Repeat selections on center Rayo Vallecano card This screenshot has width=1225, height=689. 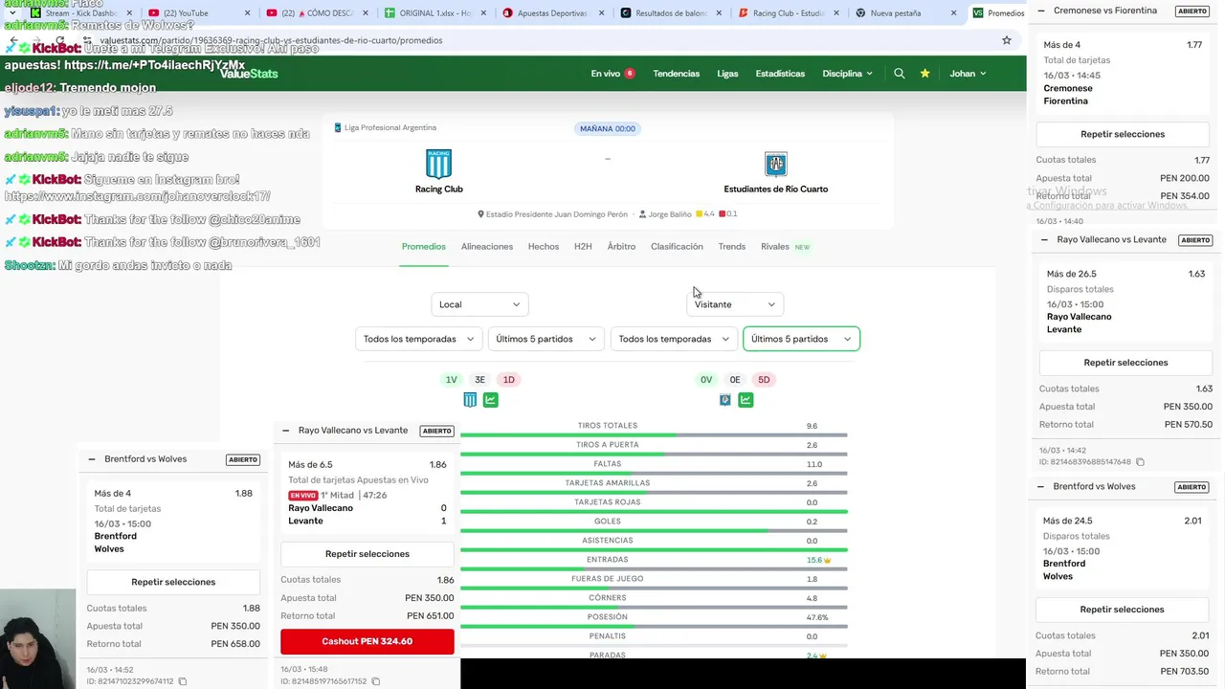coord(367,554)
